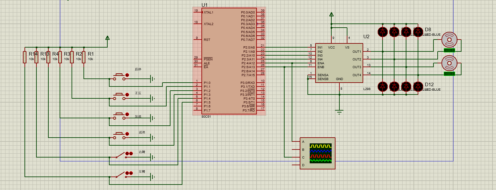This screenshot has height=190, width=496.
Task: Click the oscilloscope waveform screen
Action: point(320,153)
